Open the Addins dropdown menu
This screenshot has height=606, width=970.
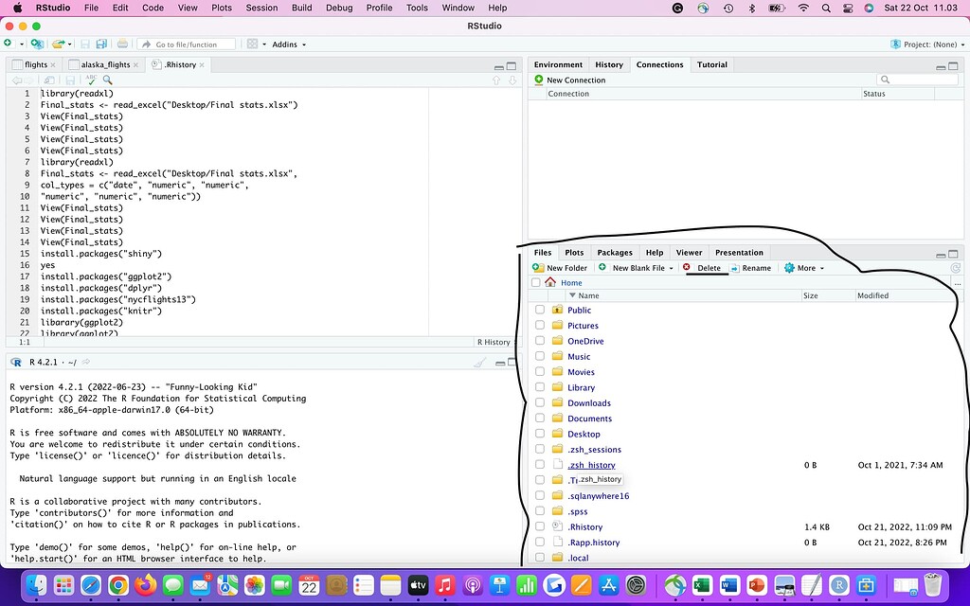click(287, 44)
